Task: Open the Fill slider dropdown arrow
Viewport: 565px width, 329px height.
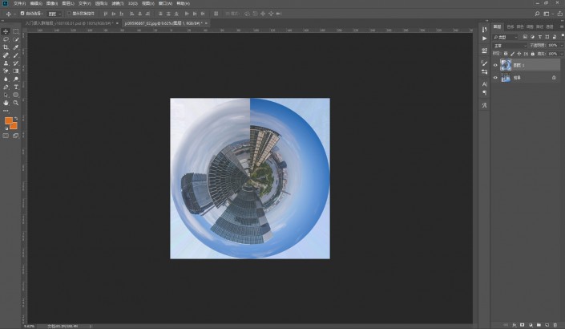Action: click(562, 54)
